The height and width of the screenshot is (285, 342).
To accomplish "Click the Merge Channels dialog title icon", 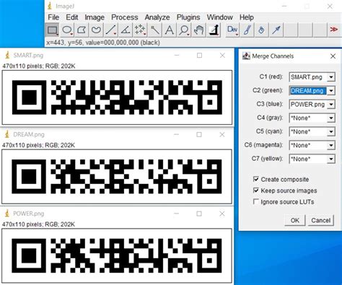I will tap(246, 56).
